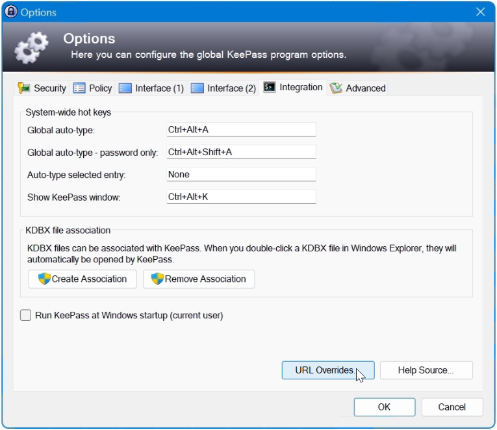Image resolution: width=497 pixels, height=430 pixels.
Task: Click 'Auto-type selected entry:' label
Action: coord(77,175)
